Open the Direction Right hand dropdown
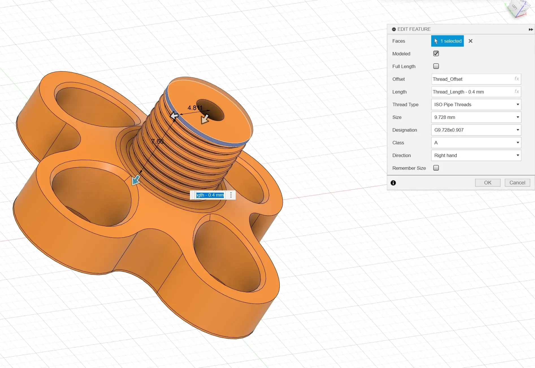The width and height of the screenshot is (535, 368). (476, 155)
